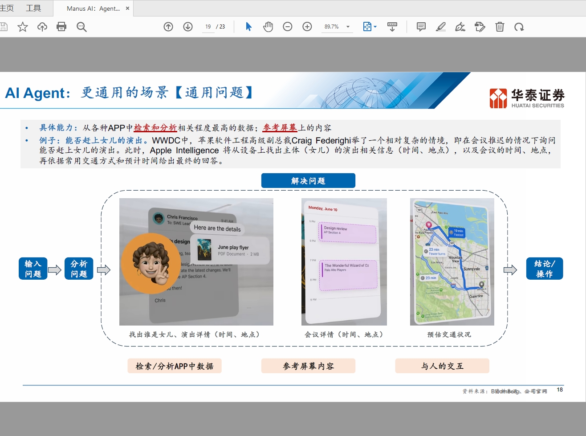Click the page number field showing 19
Image resolution: width=586 pixels, height=436 pixels.
pyautogui.click(x=208, y=27)
